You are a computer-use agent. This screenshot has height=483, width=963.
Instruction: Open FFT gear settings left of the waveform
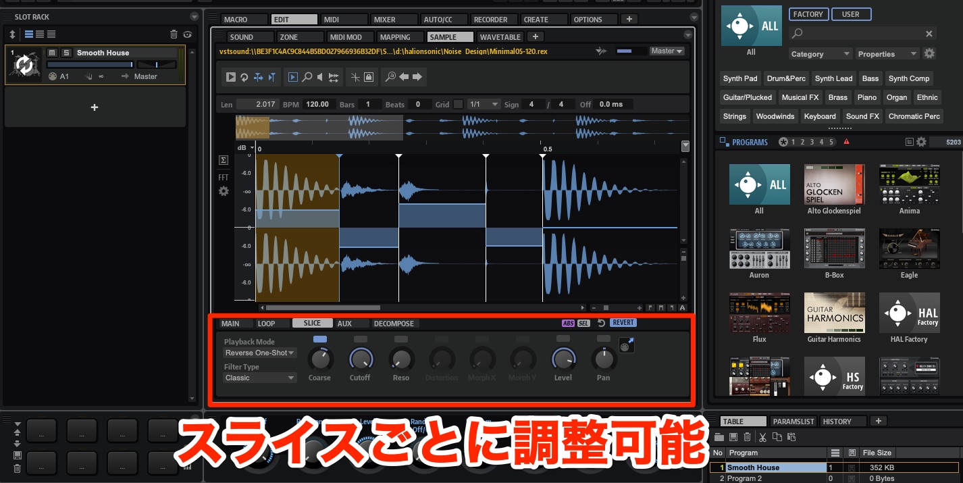tap(224, 191)
